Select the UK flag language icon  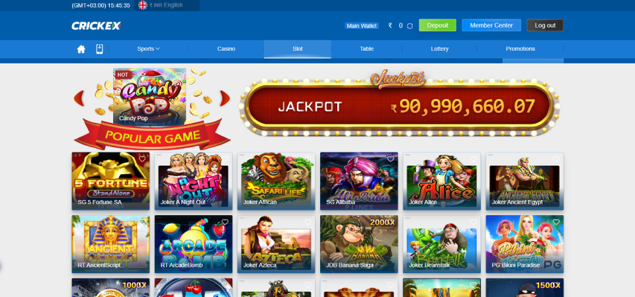(x=143, y=5)
